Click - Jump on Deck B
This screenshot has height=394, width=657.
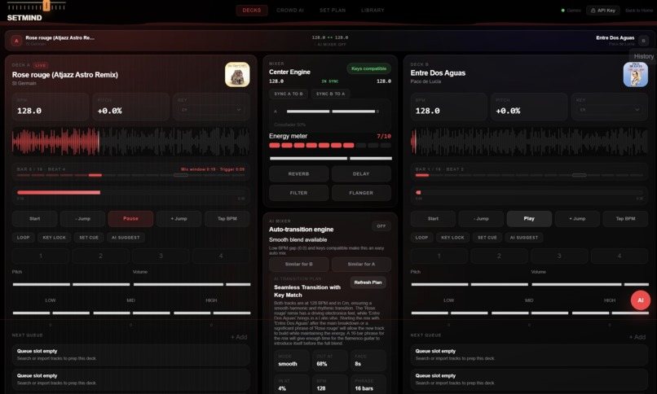(481, 219)
